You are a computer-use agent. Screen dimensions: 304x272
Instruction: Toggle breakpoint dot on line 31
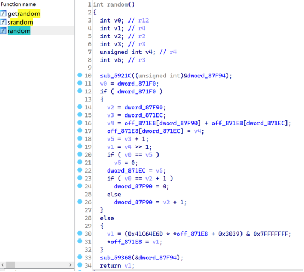click(x=80, y=241)
